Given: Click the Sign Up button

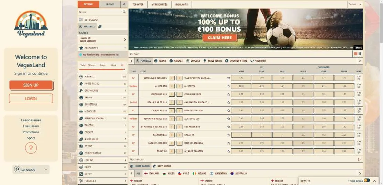Looking at the screenshot, I should coord(31,85).
